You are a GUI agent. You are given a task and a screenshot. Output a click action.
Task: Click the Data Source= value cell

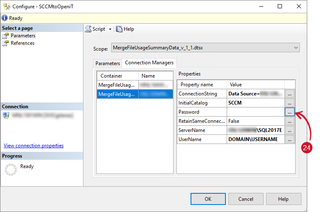pyautogui.click(x=256, y=94)
